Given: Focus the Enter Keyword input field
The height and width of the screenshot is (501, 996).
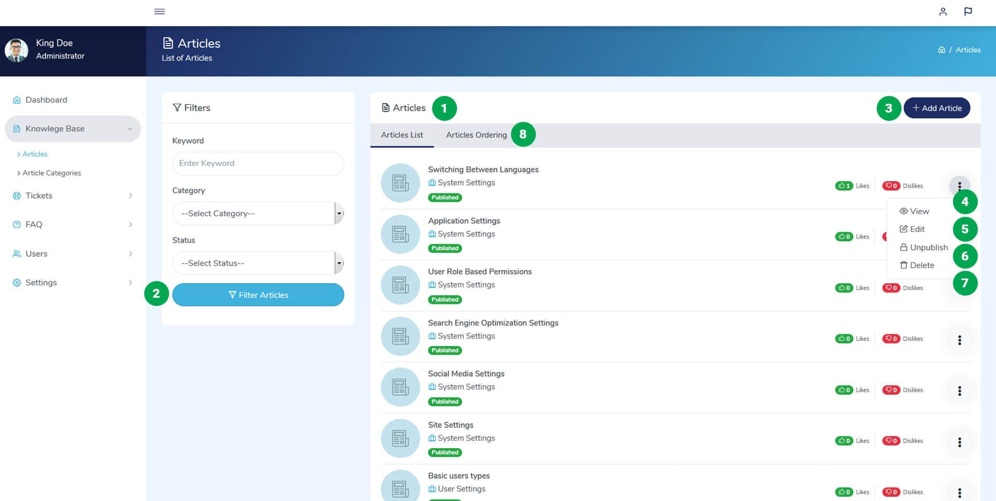Looking at the screenshot, I should point(258,163).
